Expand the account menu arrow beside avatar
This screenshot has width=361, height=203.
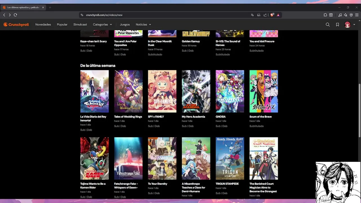354,25
